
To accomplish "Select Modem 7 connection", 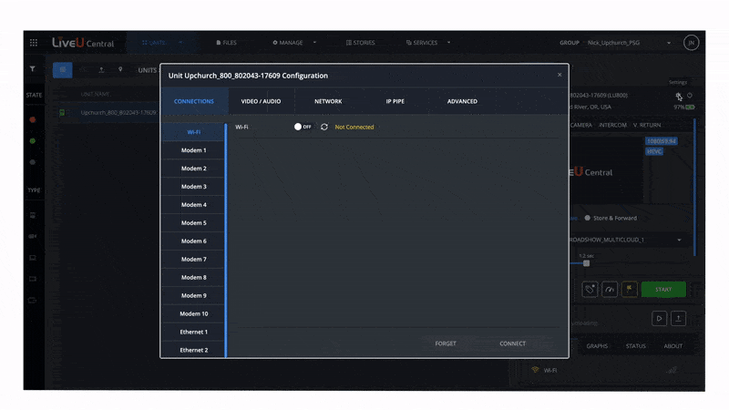I will tap(193, 259).
